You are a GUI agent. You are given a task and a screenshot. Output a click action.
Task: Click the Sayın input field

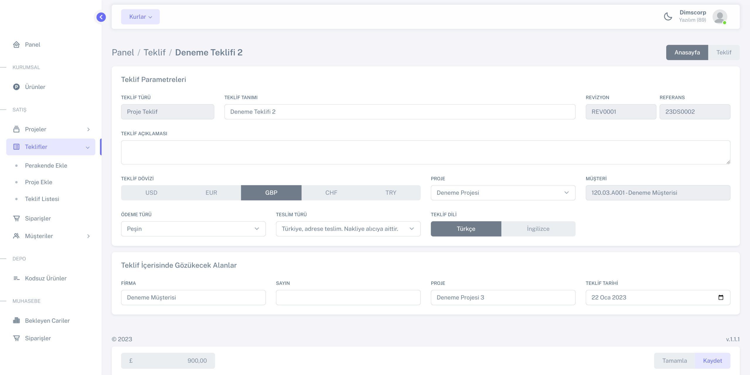tap(348, 297)
